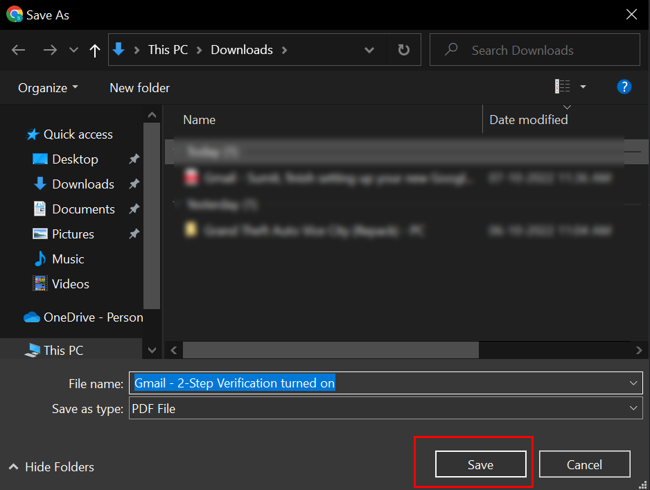The image size is (650, 490).
Task: Expand chevron before This PC in address path
Action: coord(137,50)
